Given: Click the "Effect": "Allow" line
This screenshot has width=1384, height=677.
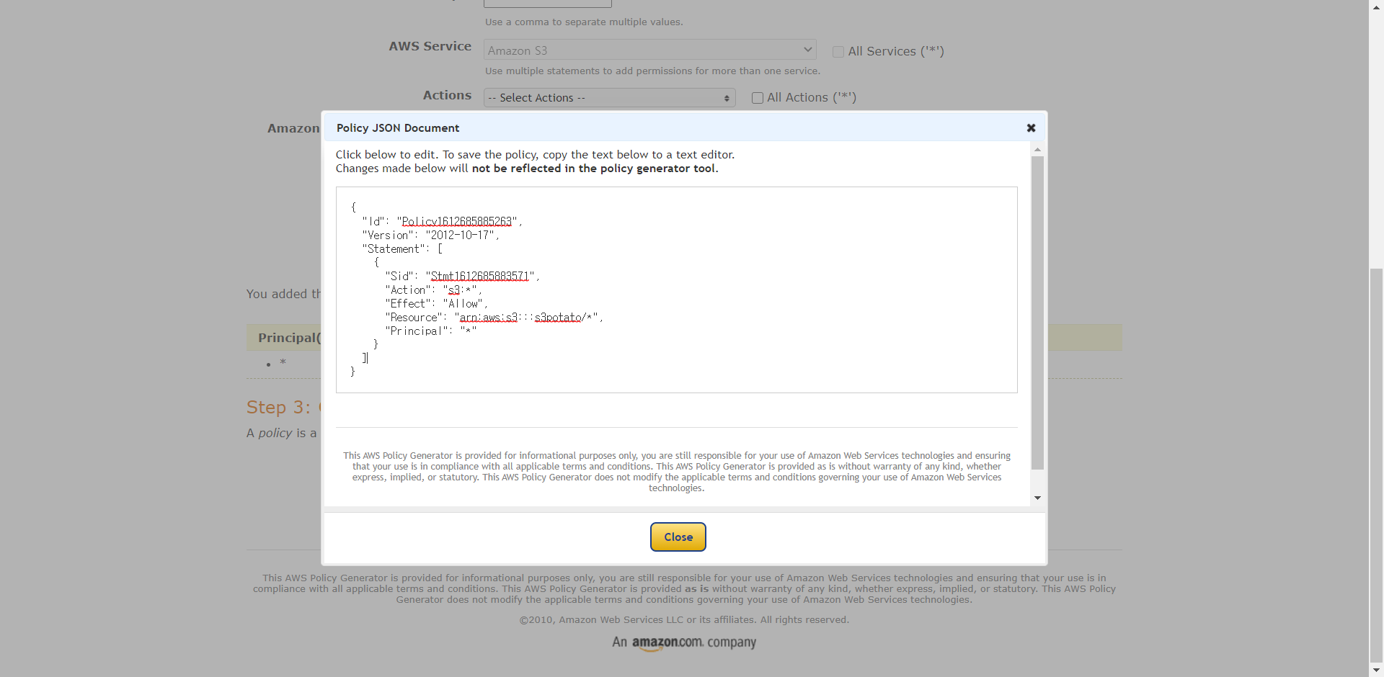Looking at the screenshot, I should 436,303.
